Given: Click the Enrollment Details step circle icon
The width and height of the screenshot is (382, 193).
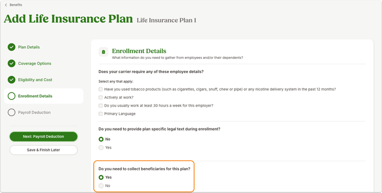Looking at the screenshot, I should (x=11, y=96).
